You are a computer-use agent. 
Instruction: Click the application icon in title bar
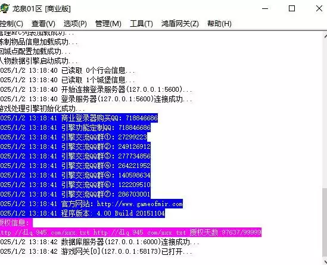tap(4, 8)
